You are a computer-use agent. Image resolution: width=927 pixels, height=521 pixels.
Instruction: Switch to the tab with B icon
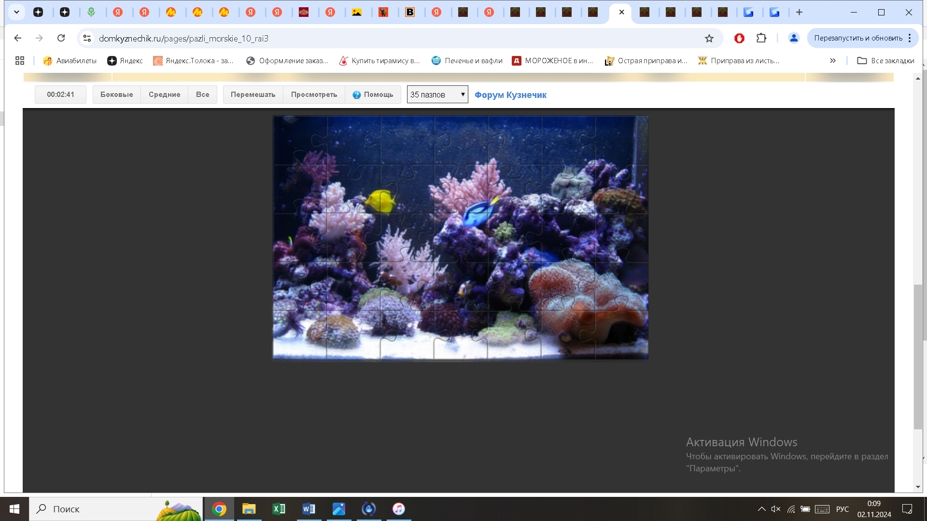click(x=410, y=12)
